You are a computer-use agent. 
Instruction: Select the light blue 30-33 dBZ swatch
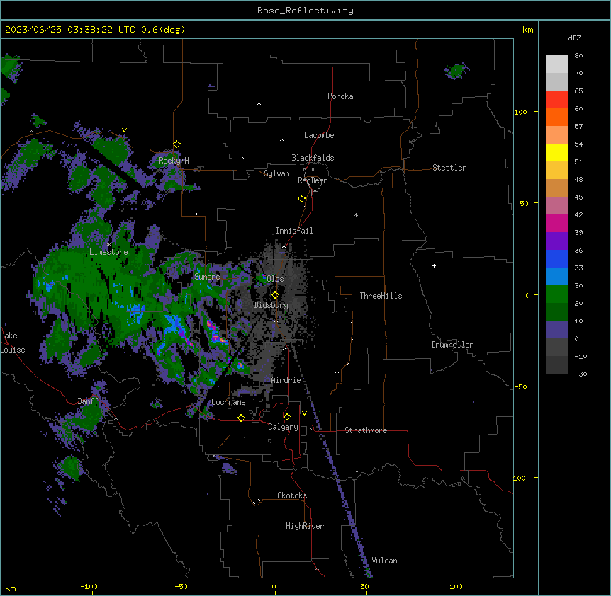[557, 277]
